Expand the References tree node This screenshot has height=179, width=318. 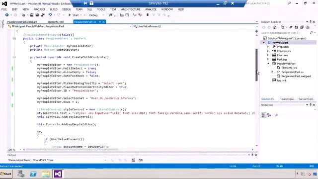268,51
